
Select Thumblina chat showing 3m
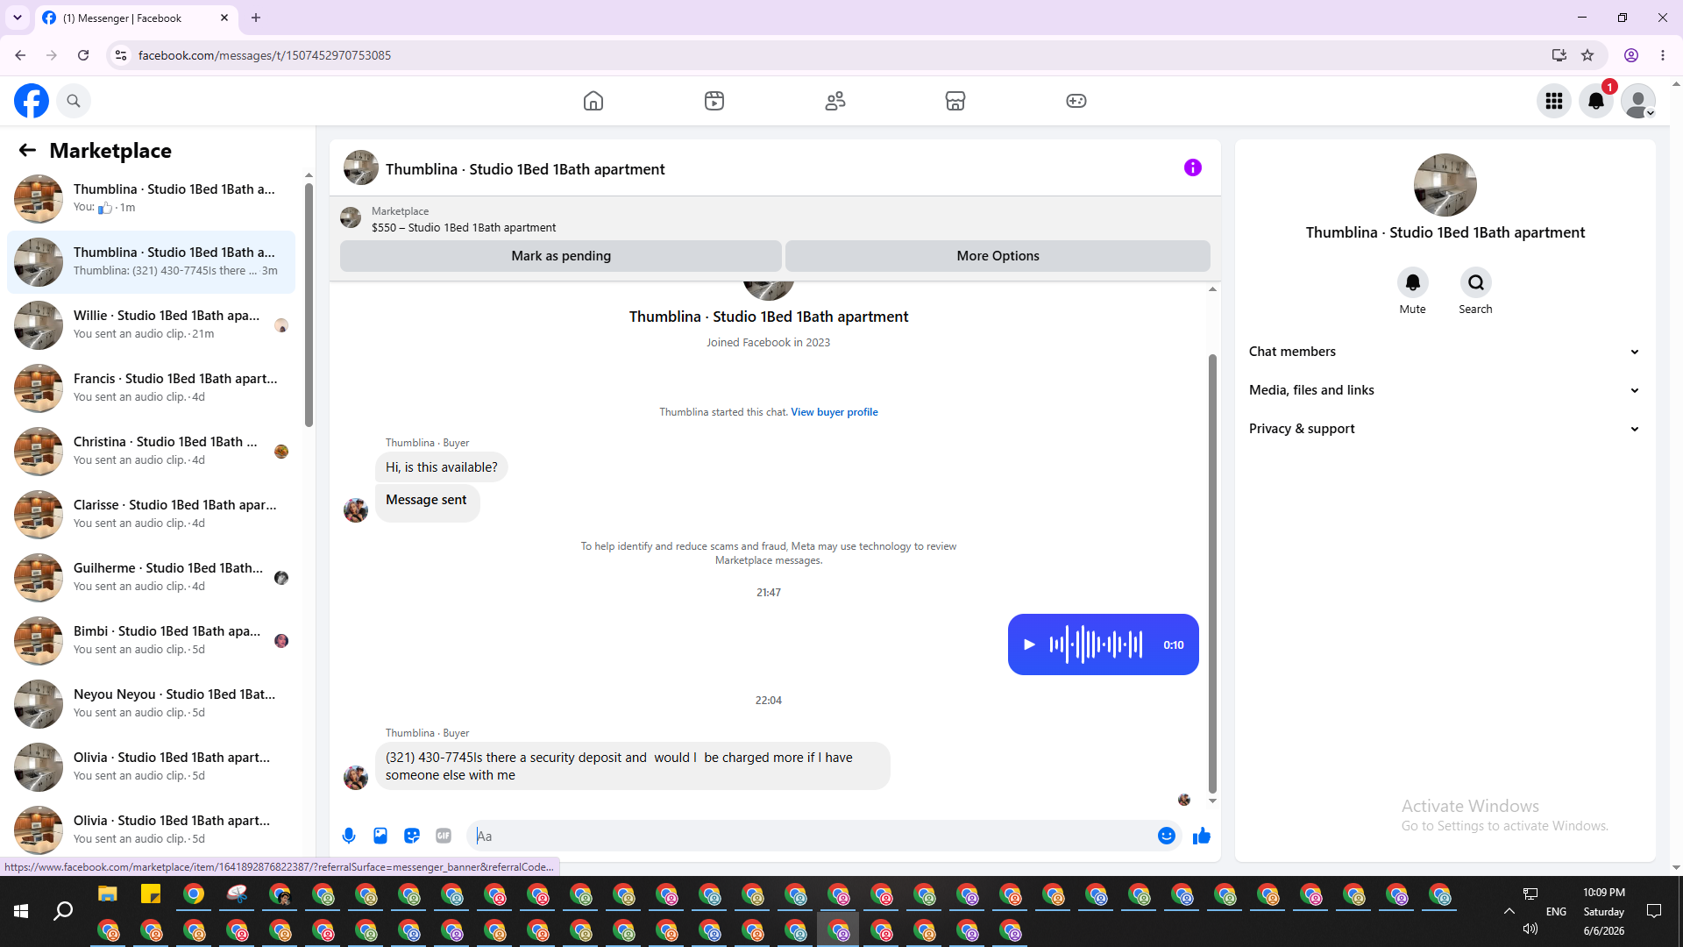151,262
